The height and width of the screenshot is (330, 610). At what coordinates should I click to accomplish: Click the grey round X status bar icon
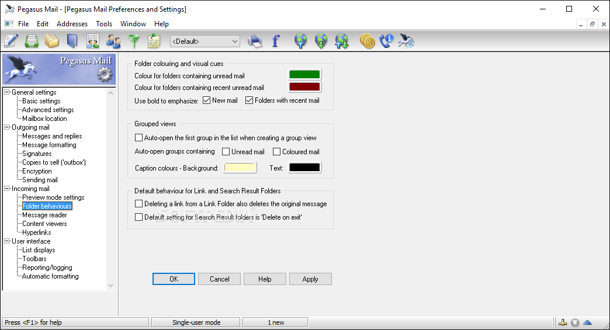pyautogui.click(x=575, y=322)
